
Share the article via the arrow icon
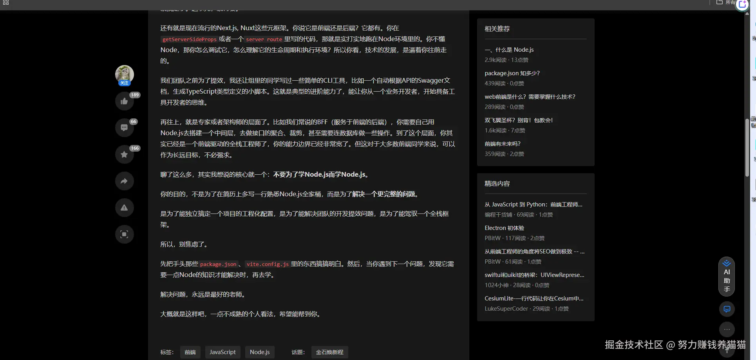(124, 181)
